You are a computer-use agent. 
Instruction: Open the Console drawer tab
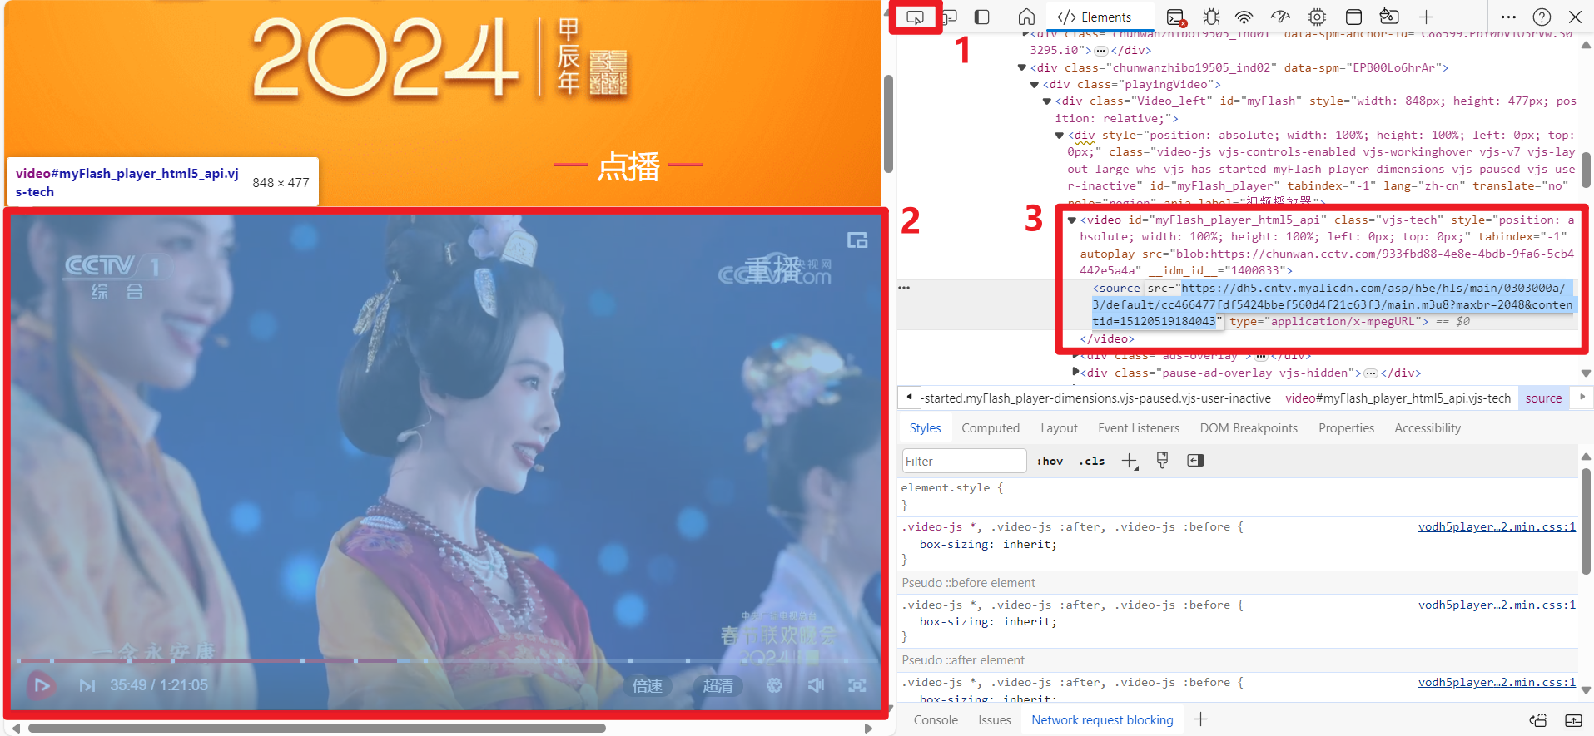pos(936,720)
